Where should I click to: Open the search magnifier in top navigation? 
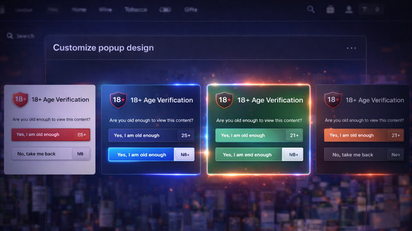311,10
